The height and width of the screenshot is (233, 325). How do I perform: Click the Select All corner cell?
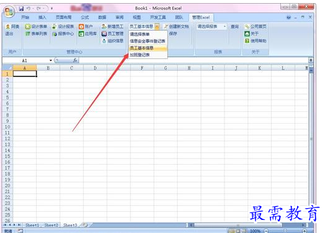pos(7,68)
